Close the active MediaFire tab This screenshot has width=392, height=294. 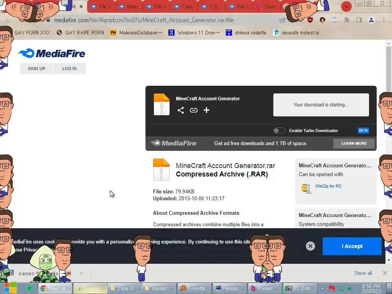[x=81, y=7]
